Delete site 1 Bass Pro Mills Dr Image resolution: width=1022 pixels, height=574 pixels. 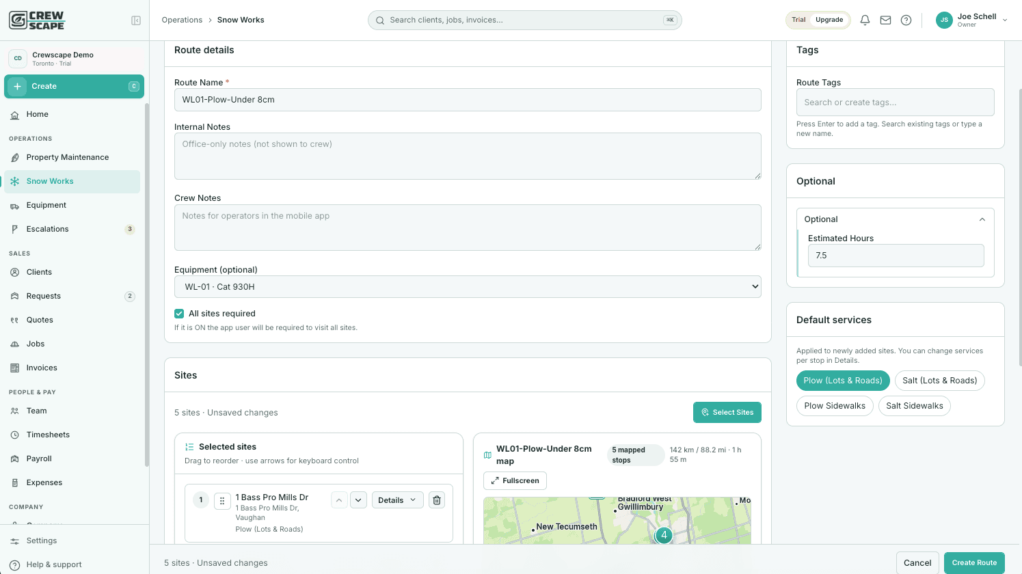[x=437, y=500]
